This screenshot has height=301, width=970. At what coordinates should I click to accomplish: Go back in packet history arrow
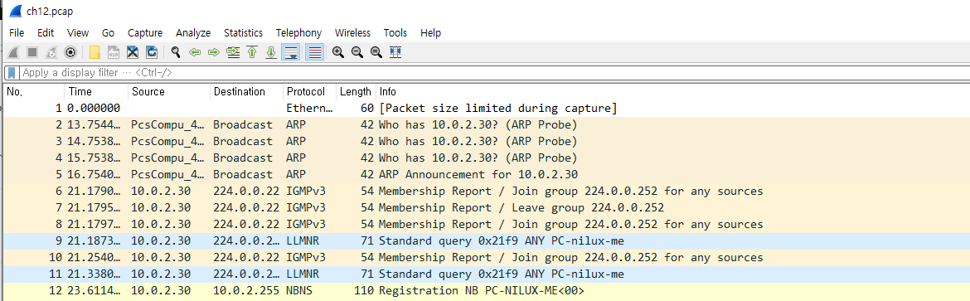(195, 52)
